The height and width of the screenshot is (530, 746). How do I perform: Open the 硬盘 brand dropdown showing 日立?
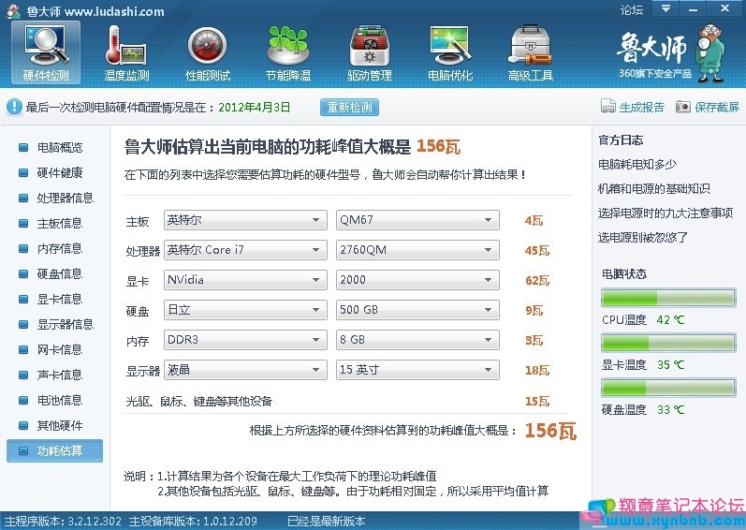click(245, 310)
